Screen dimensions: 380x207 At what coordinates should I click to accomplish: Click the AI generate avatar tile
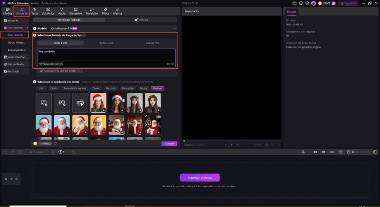[x=62, y=103]
